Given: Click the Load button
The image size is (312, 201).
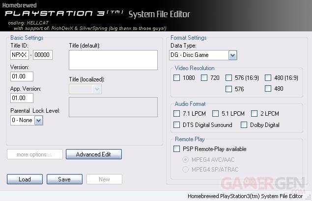Looking at the screenshot, I should click(25, 179).
